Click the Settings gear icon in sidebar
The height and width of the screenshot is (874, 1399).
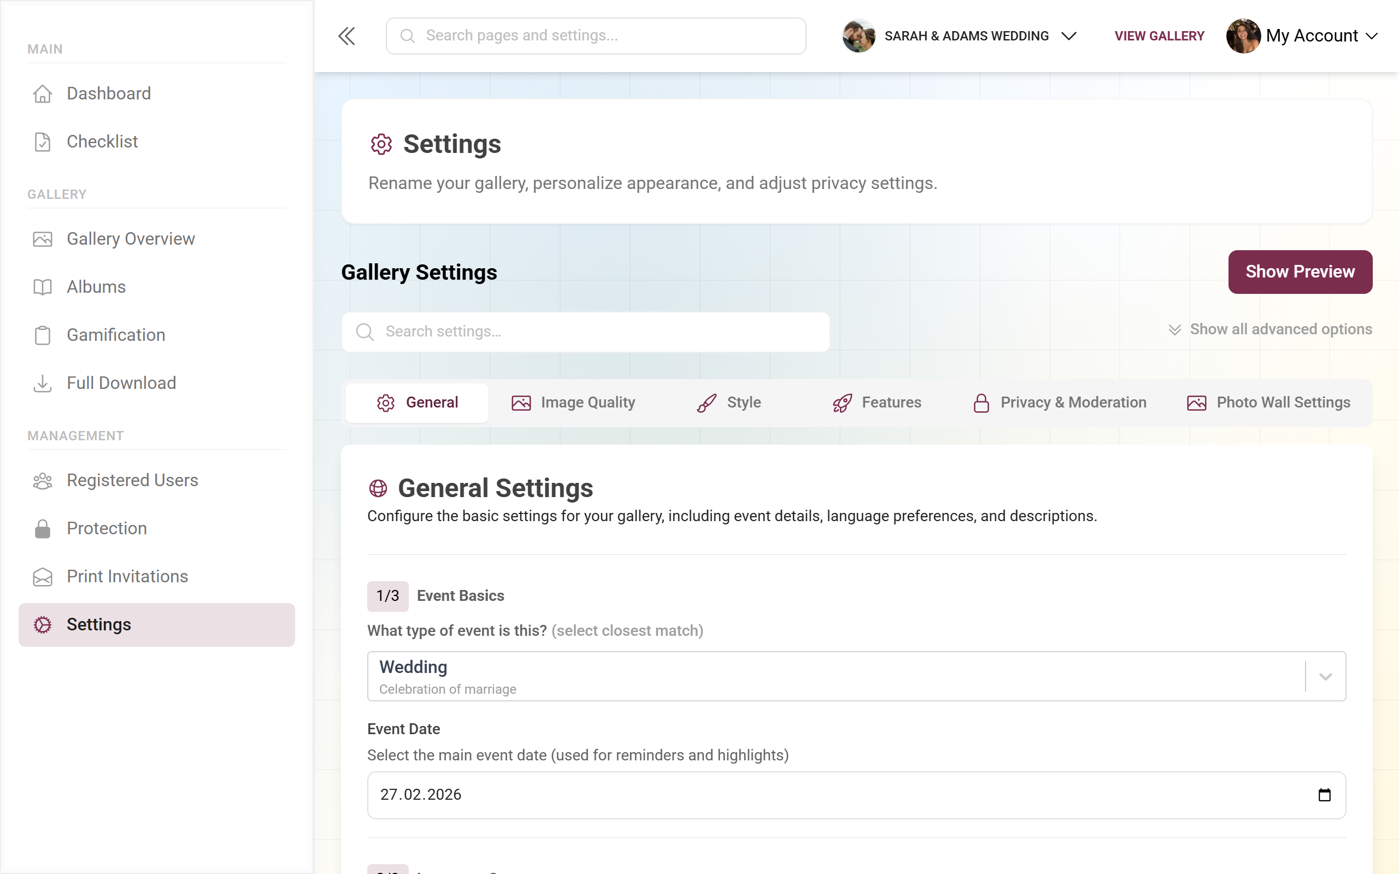point(42,625)
